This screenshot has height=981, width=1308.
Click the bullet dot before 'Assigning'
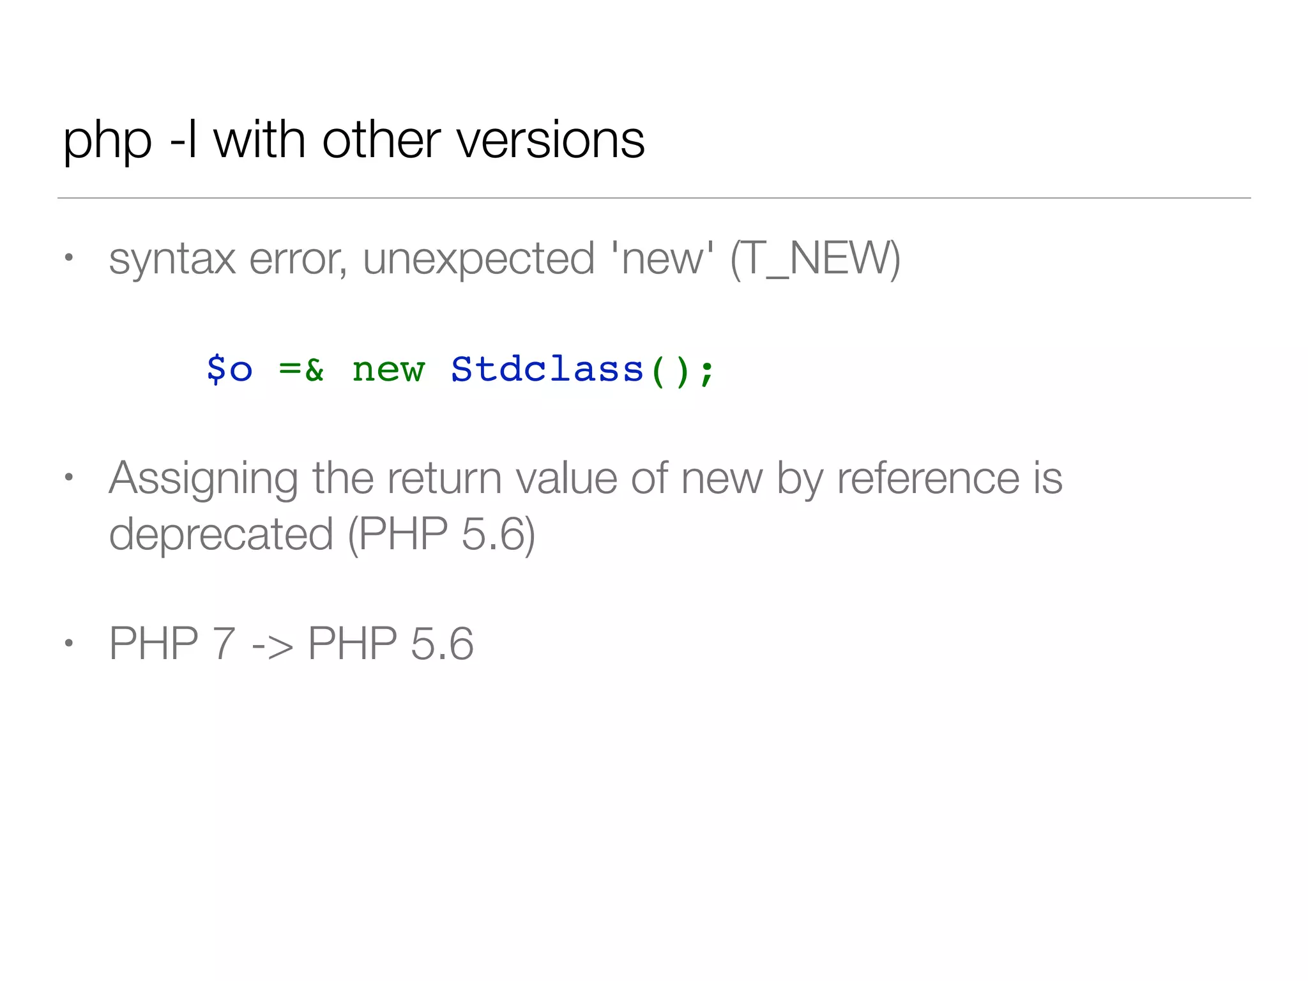[69, 478]
